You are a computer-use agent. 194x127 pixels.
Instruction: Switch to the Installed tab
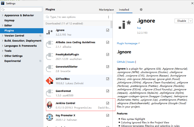pyautogui.click(x=124, y=10)
